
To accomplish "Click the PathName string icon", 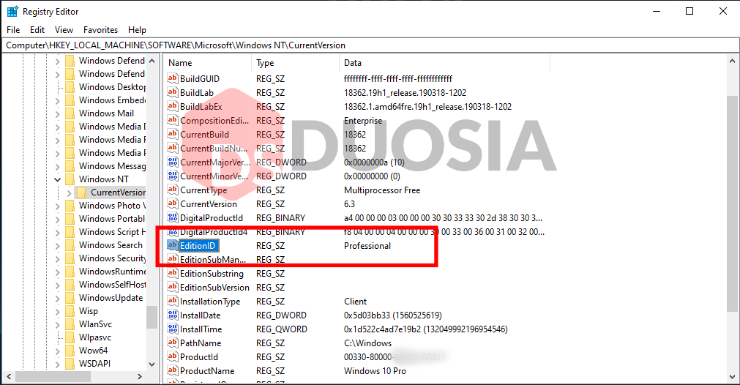I will (x=172, y=343).
